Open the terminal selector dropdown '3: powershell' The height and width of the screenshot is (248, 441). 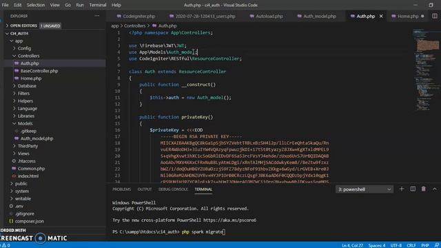pyautogui.click(x=365, y=189)
